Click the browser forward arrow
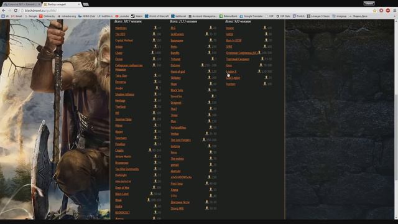Screen dimensions: 398x224 point(10,11)
